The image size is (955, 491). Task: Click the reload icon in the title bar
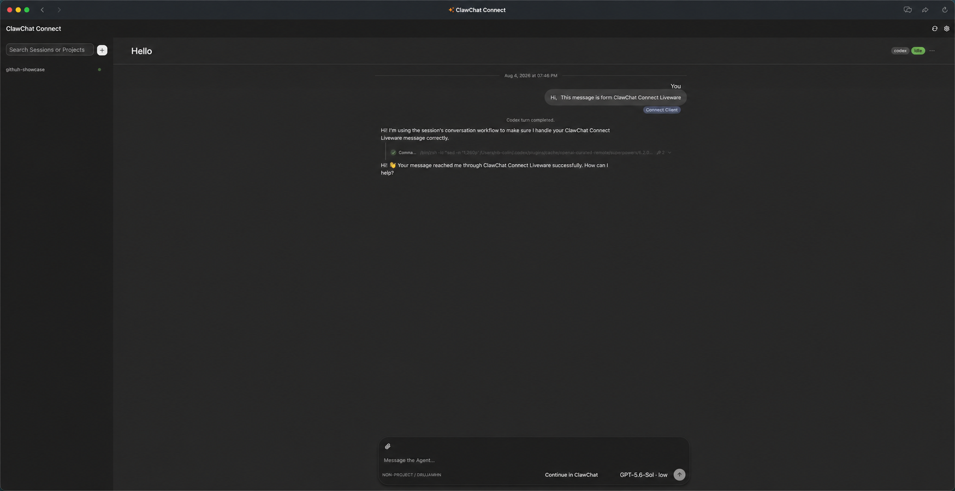point(945,10)
